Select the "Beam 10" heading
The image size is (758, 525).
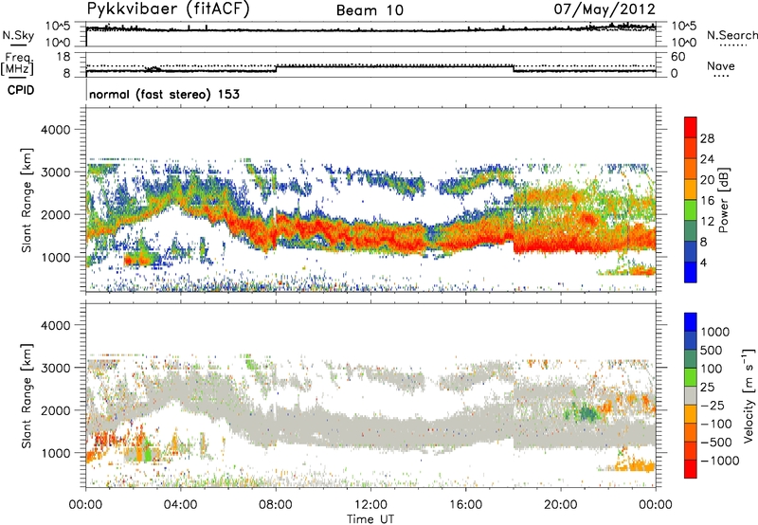370,10
